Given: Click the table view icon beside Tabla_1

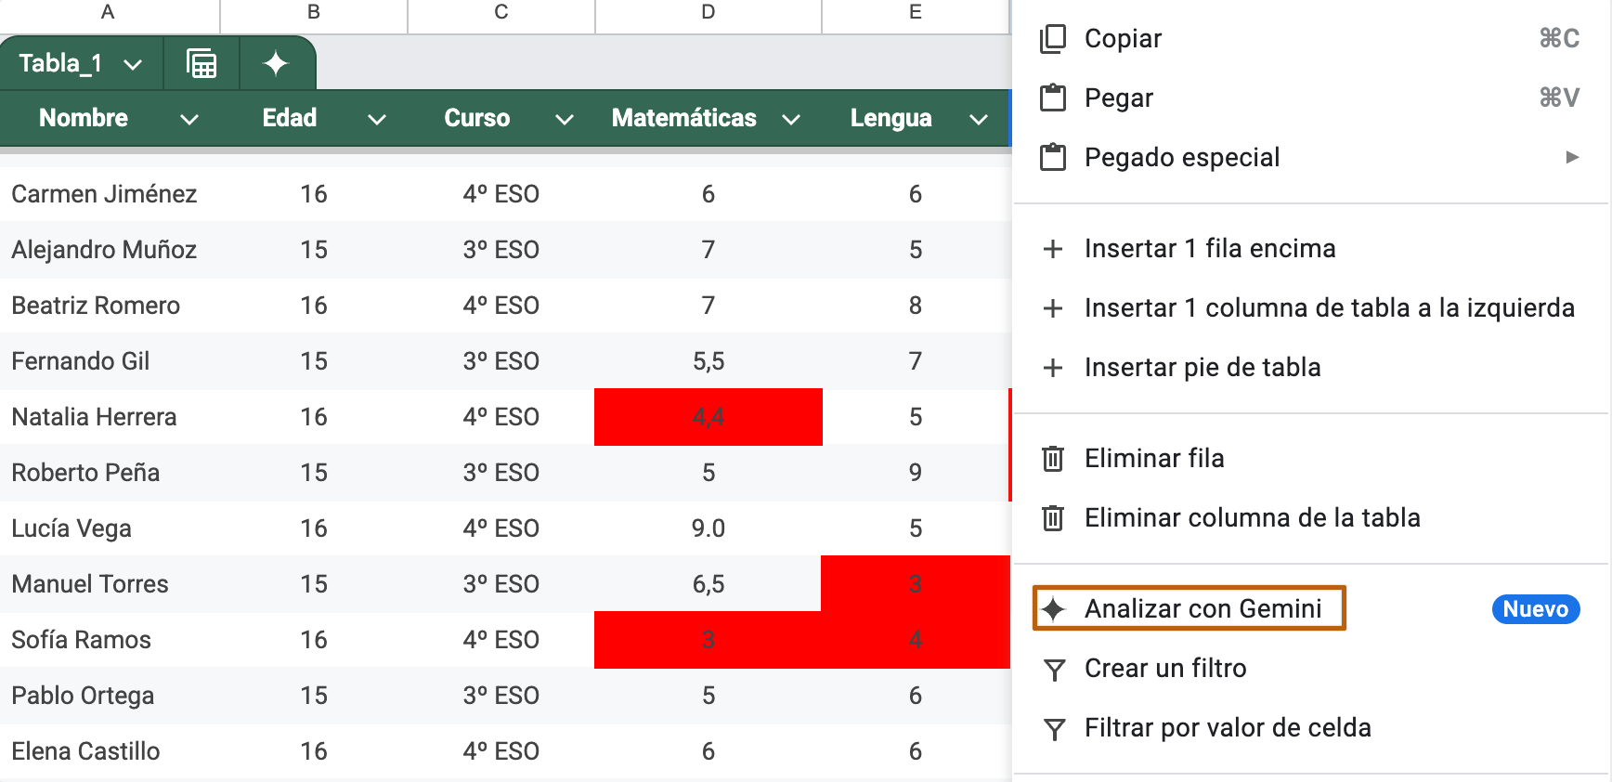Looking at the screenshot, I should click(201, 64).
